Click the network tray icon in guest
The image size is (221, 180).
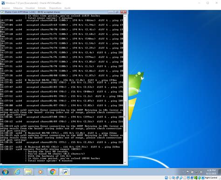tap(197, 172)
